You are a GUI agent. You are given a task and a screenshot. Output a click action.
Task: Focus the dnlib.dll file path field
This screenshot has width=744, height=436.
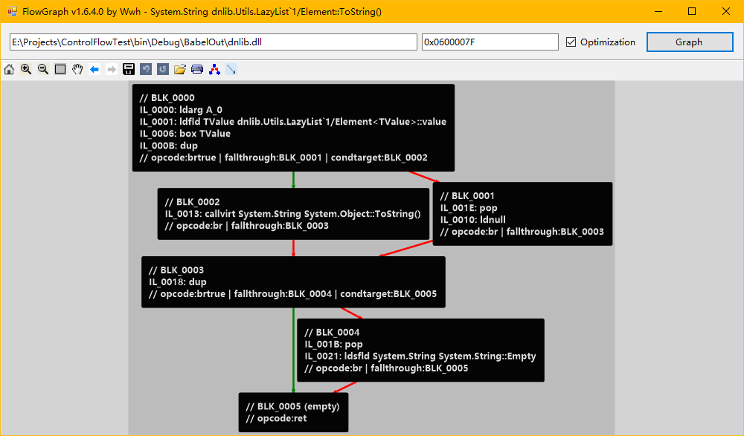click(214, 42)
